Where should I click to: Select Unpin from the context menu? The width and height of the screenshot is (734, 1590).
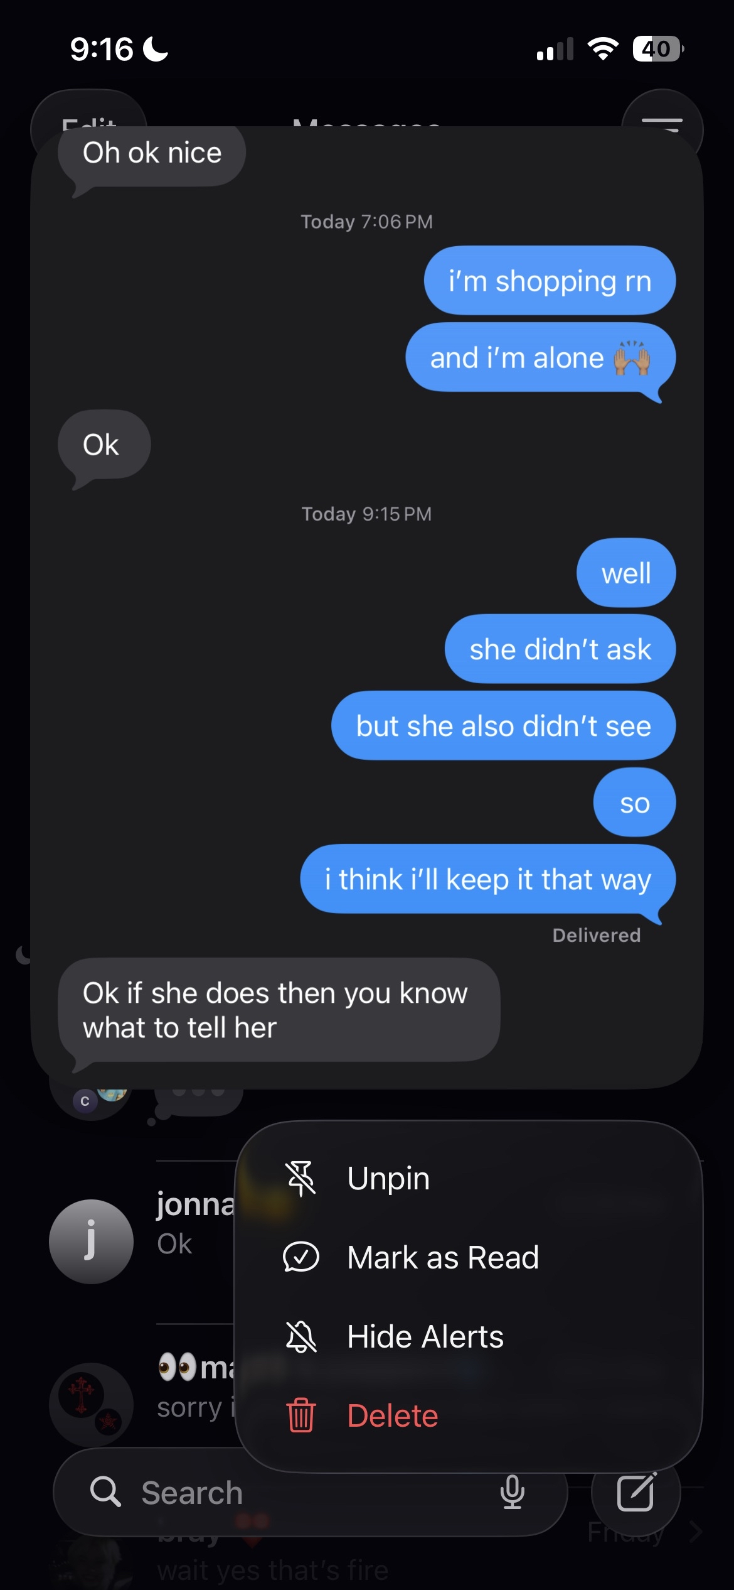468,1178
